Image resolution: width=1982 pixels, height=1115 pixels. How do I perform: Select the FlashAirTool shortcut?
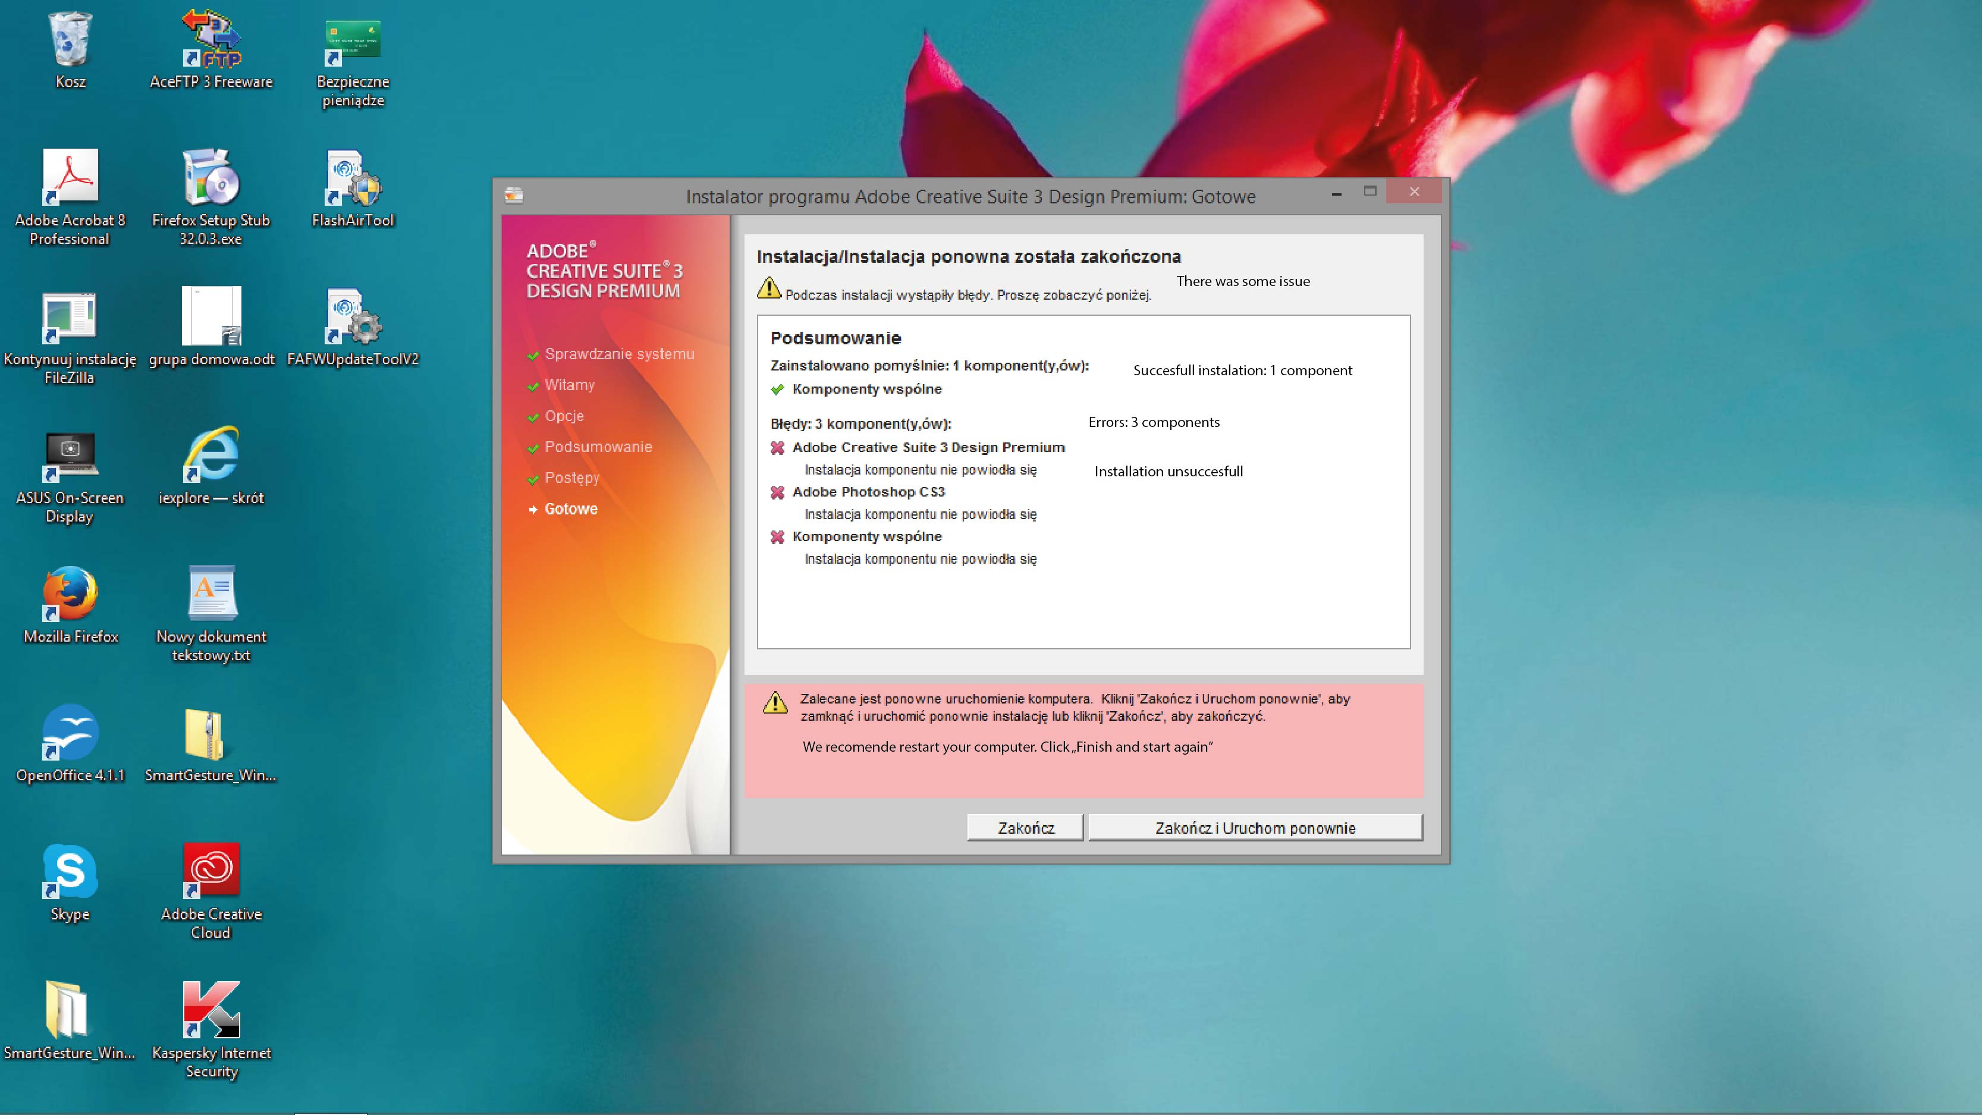(353, 178)
